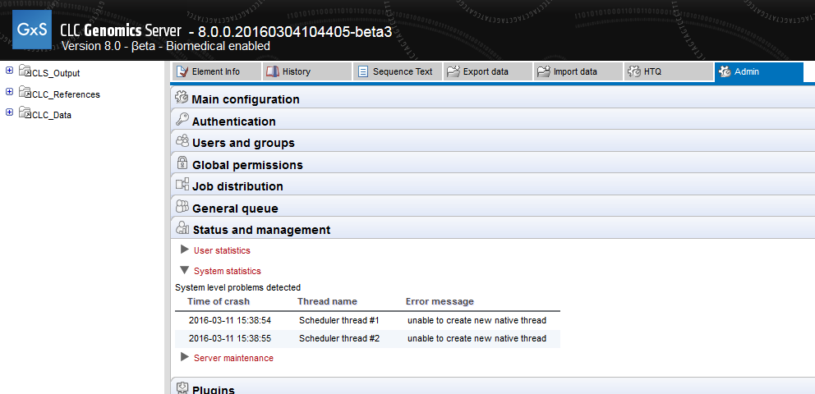This screenshot has width=815, height=394.
Task: Click the Job distribution icon
Action: pyautogui.click(x=182, y=186)
